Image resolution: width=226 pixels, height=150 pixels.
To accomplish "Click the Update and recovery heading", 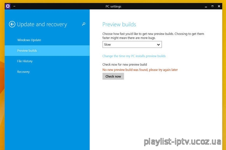I will click(x=42, y=24).
